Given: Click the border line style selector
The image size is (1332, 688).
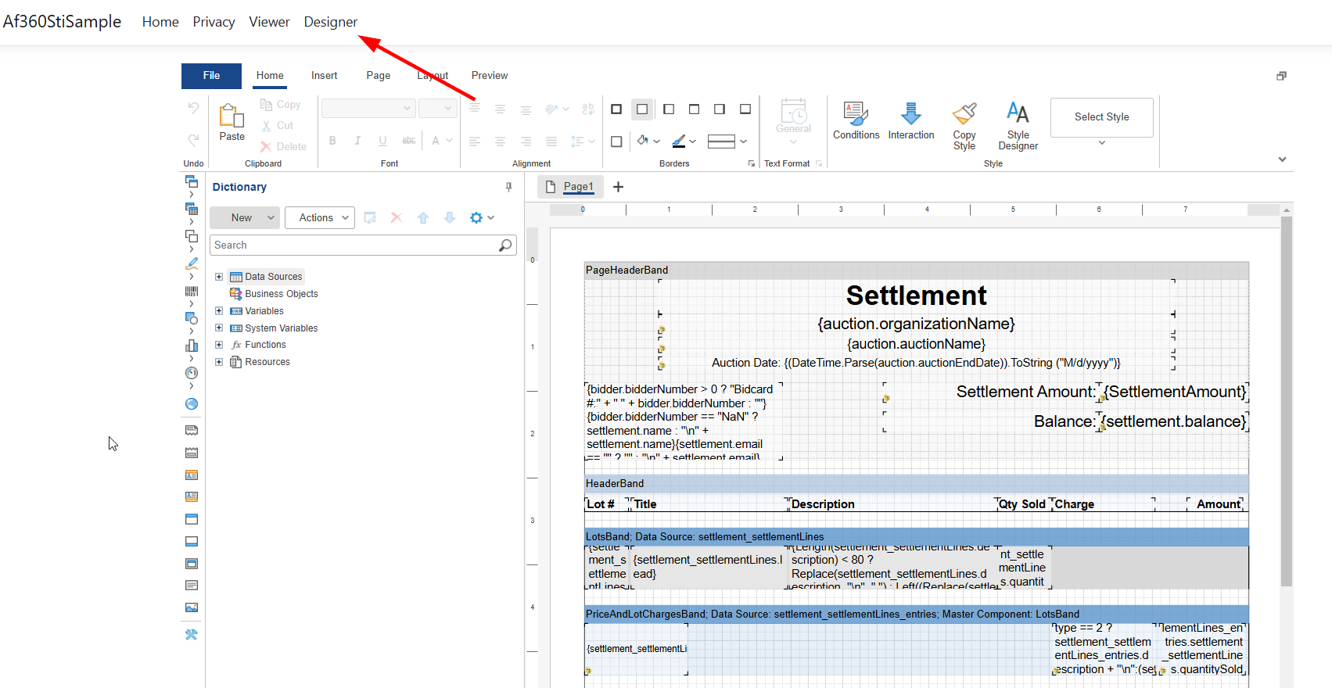Looking at the screenshot, I should tap(727, 142).
